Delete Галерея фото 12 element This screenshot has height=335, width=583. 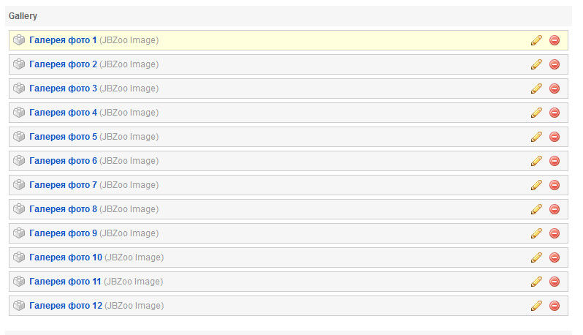(x=555, y=306)
